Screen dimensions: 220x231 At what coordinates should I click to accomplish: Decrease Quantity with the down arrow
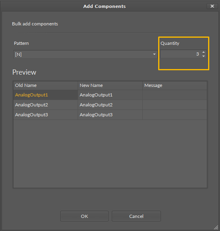coord(203,56)
